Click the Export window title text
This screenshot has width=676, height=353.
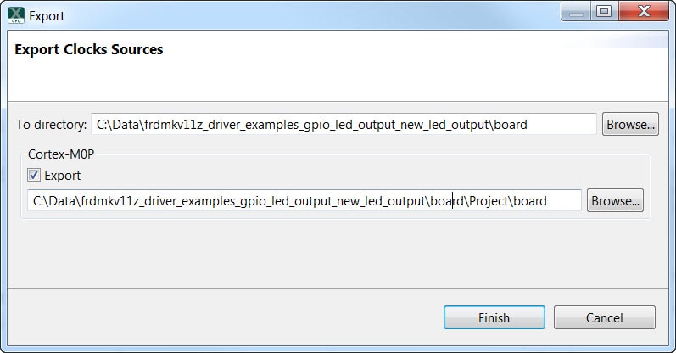coord(47,15)
